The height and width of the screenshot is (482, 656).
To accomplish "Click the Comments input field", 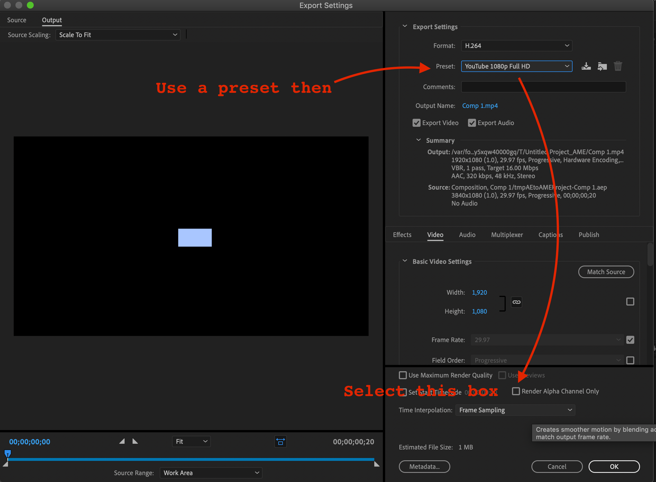I will 543,87.
